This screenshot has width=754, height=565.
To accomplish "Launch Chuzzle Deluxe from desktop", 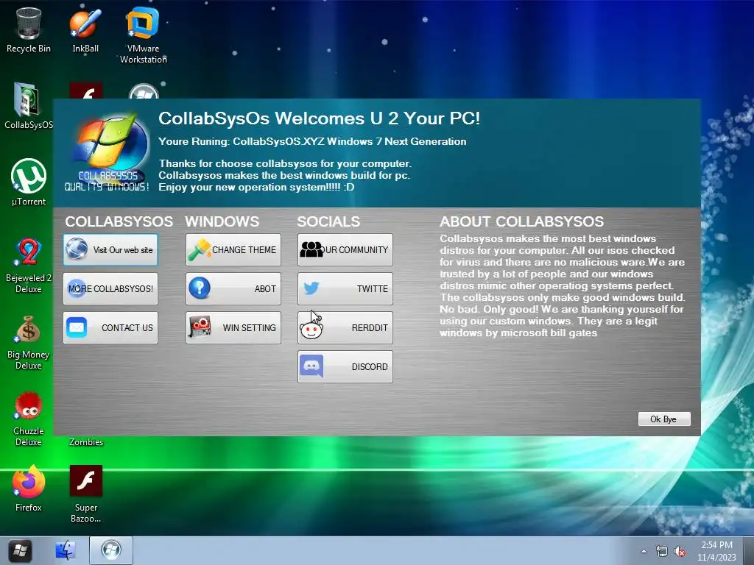I will [29, 418].
